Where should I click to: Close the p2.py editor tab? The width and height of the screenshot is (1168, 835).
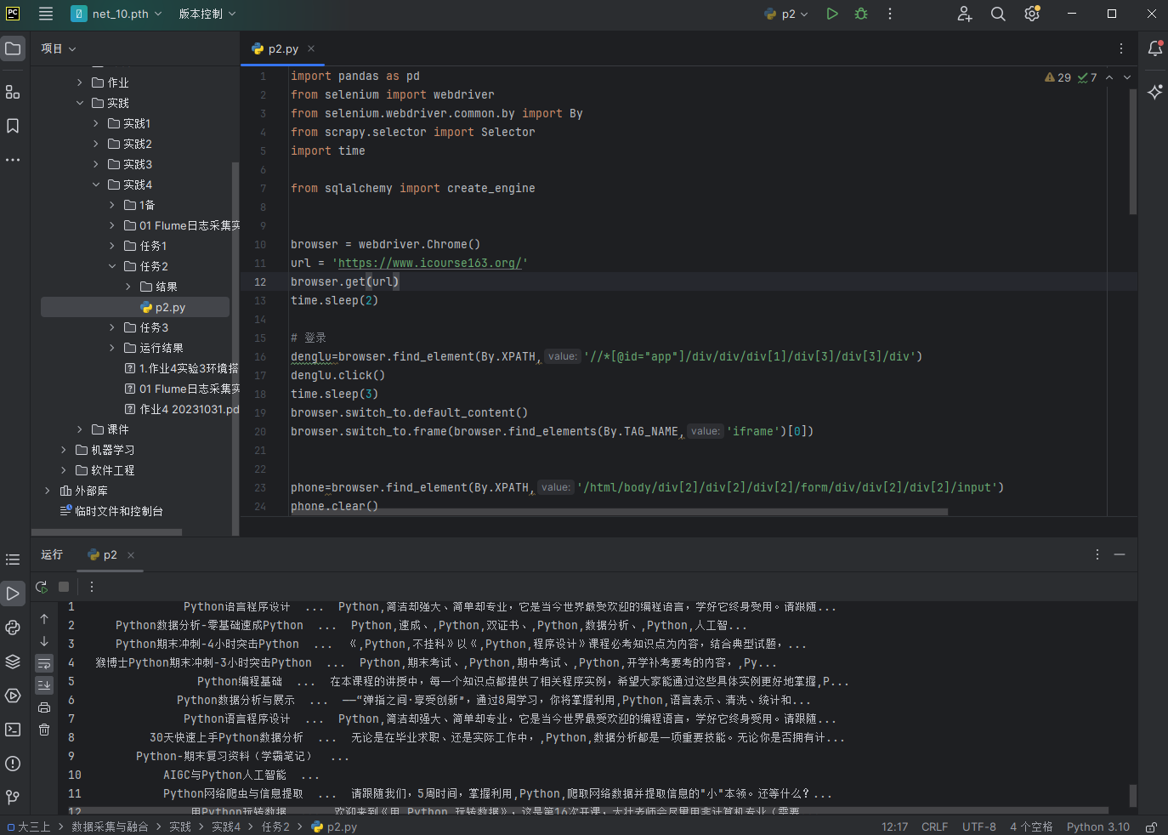point(311,48)
